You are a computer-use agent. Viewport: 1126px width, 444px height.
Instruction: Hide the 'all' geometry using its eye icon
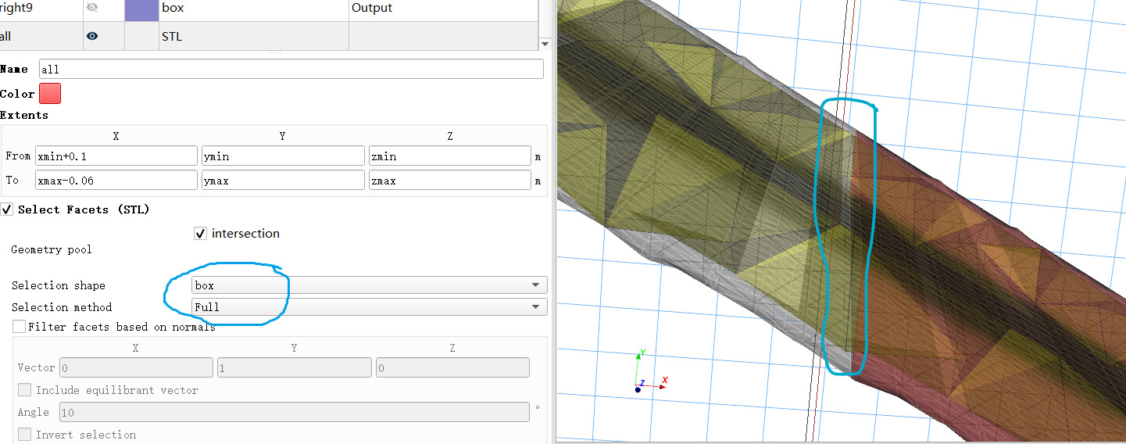point(92,36)
